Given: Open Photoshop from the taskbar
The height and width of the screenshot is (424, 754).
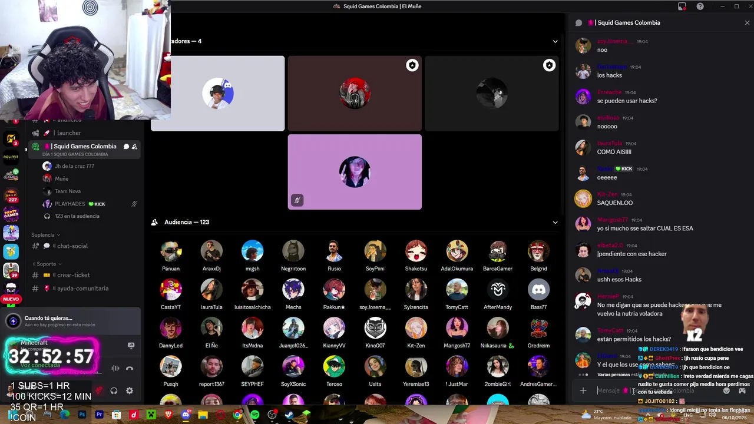Looking at the screenshot, I should pyautogui.click(x=82, y=415).
